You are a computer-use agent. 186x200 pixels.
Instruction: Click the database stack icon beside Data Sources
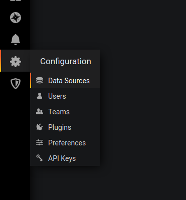tap(40, 81)
